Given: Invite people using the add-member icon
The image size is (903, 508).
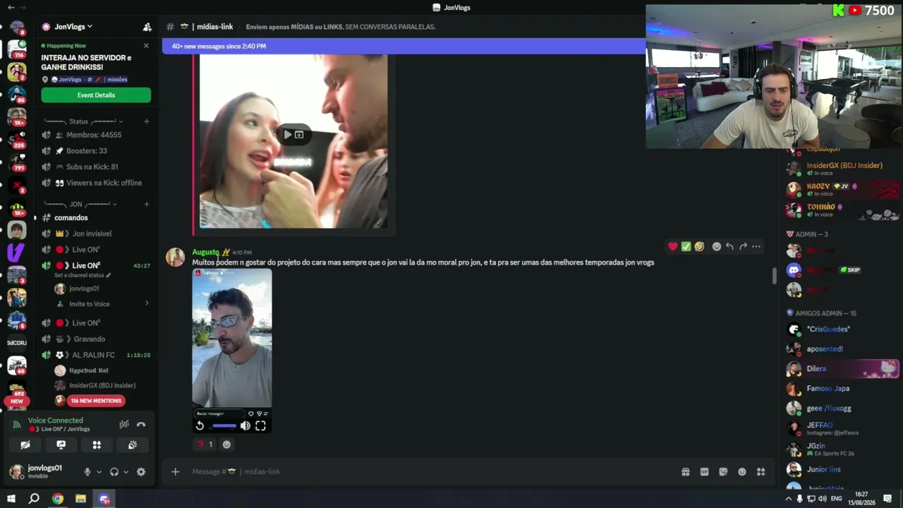Looking at the screenshot, I should pos(147,27).
